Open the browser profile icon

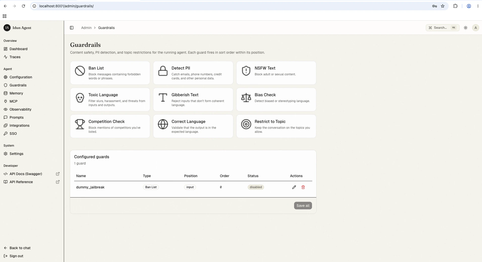tap(469, 6)
